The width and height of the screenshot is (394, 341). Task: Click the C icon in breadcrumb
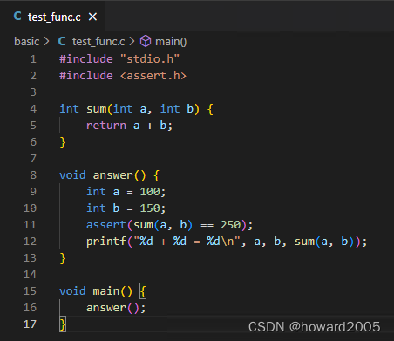pyautogui.click(x=62, y=41)
